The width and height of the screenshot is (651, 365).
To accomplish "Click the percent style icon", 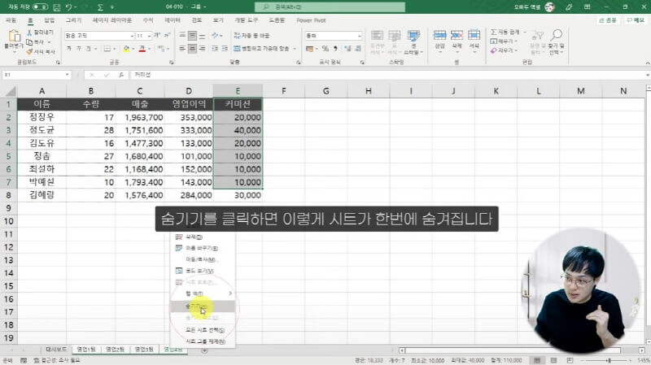I will click(325, 49).
